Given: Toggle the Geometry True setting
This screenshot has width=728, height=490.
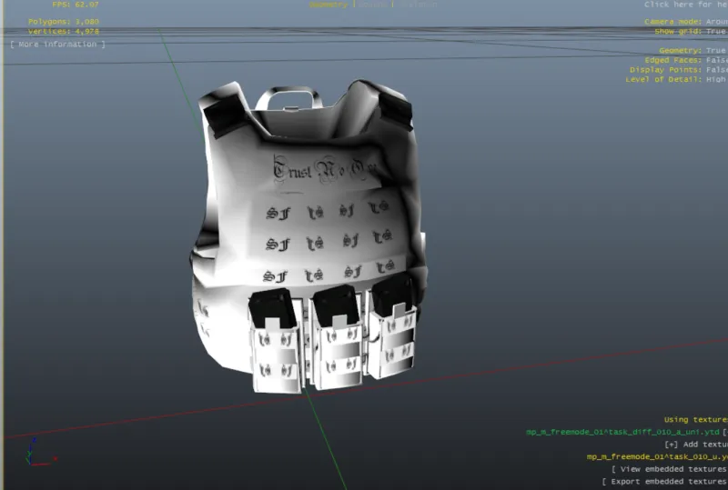Looking at the screenshot, I should click(693, 51).
